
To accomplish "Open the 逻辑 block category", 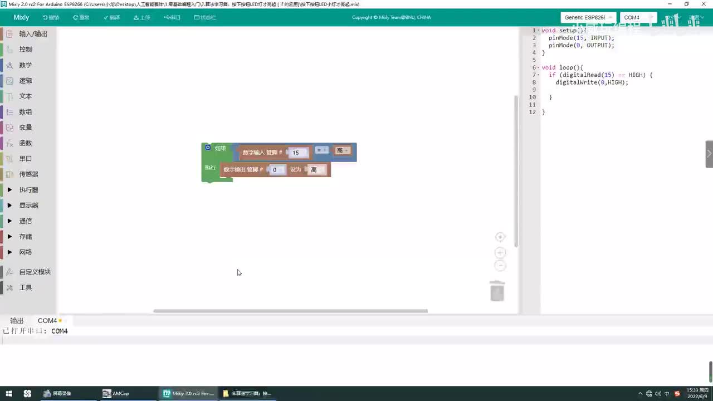I will (x=28, y=81).
